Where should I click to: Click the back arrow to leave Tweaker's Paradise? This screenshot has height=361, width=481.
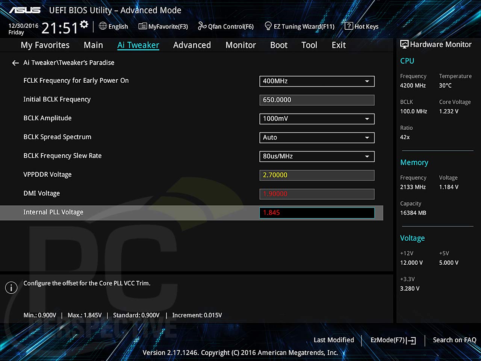point(15,63)
